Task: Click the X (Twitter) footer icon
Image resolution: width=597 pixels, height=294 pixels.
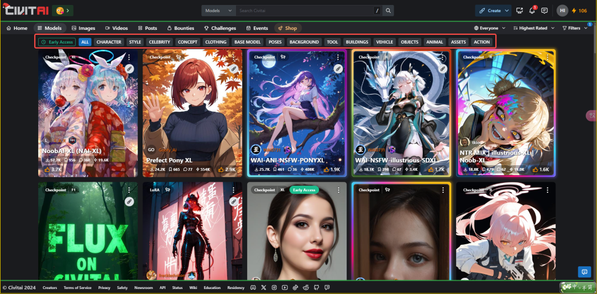Action: (263, 287)
